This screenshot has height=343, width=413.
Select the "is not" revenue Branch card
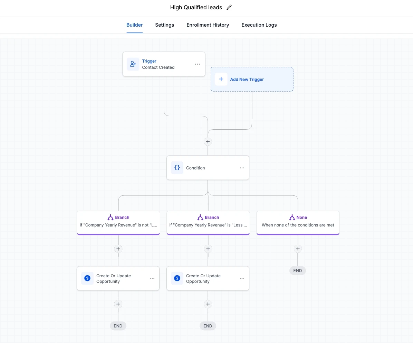click(118, 223)
